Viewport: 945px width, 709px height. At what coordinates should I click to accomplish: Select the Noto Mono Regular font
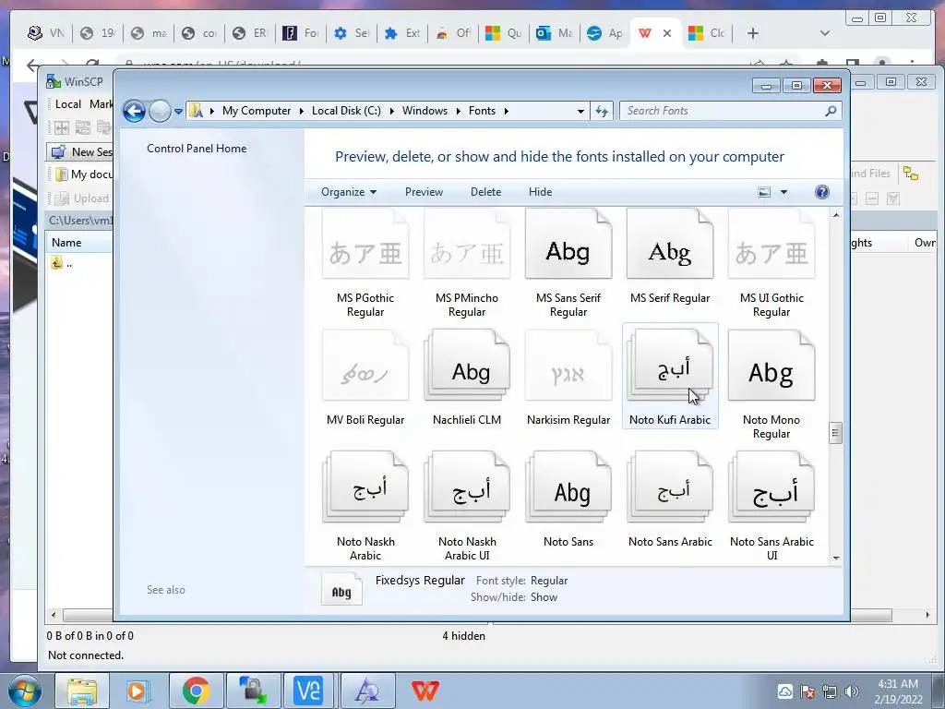coord(772,366)
